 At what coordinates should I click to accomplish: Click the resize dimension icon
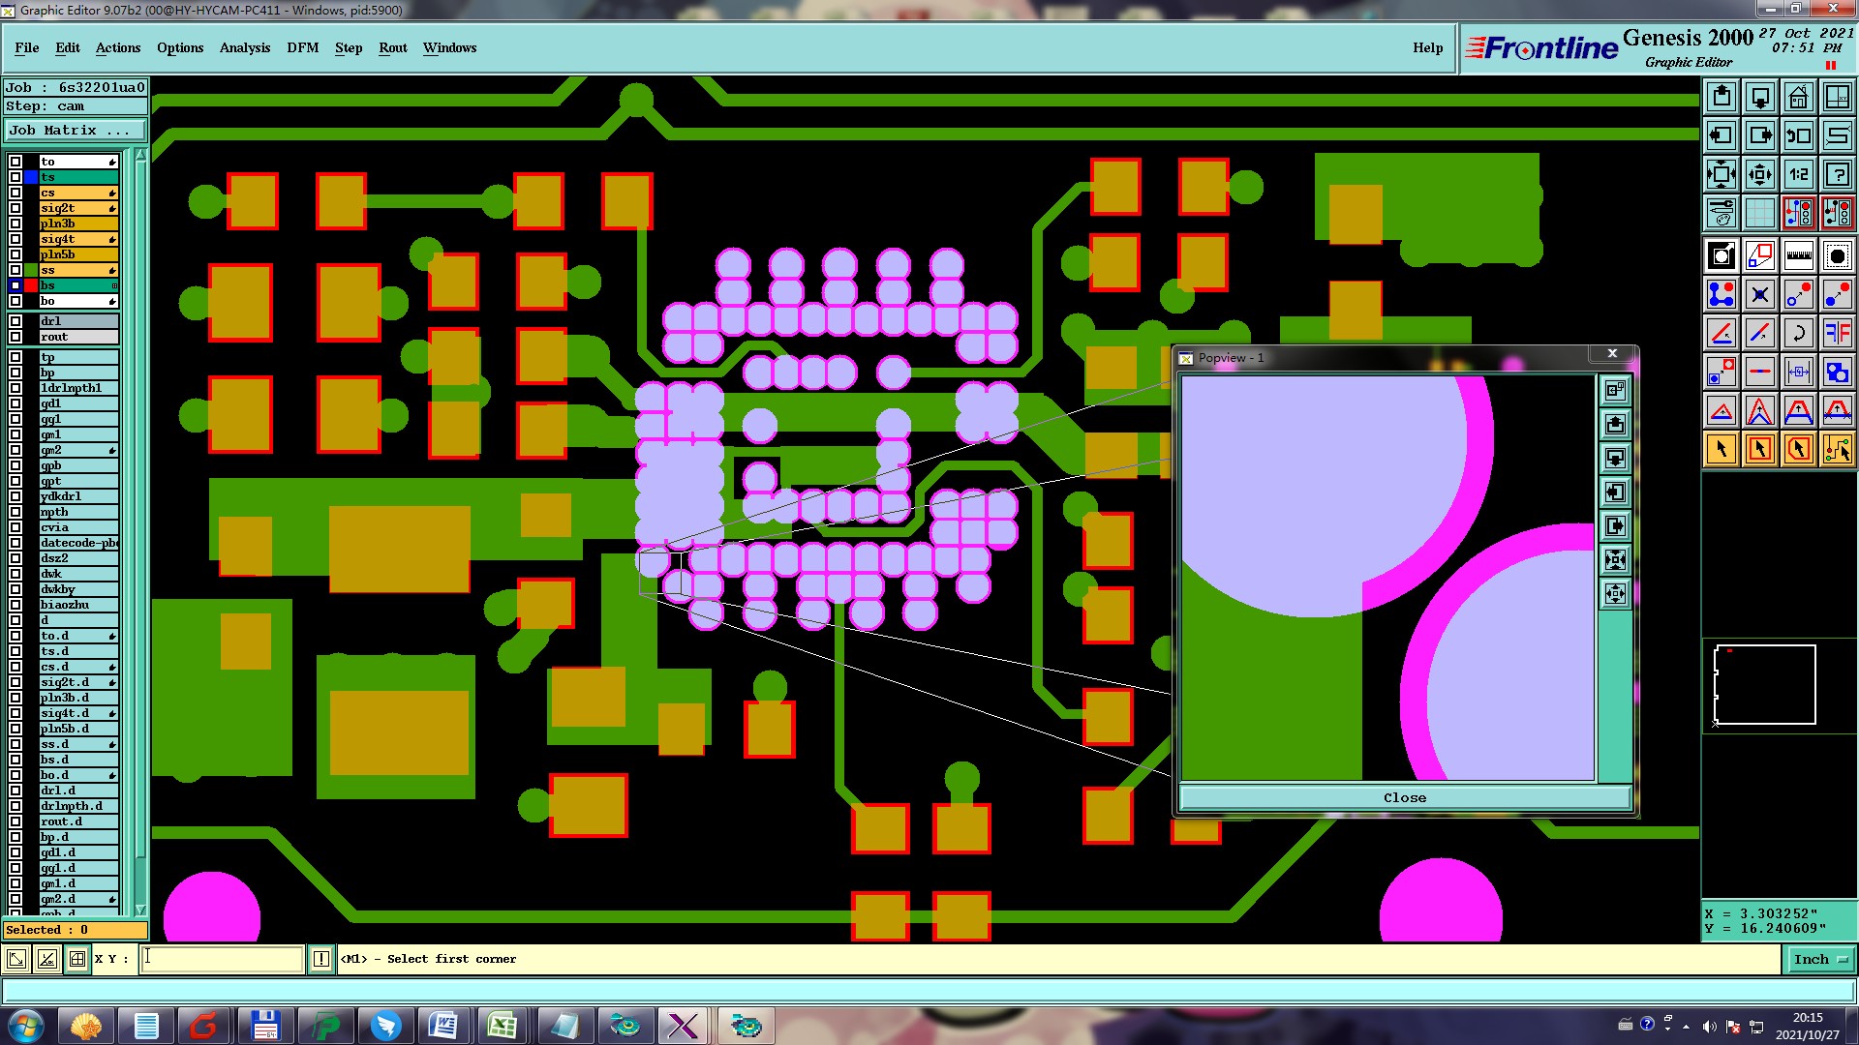click(1799, 372)
